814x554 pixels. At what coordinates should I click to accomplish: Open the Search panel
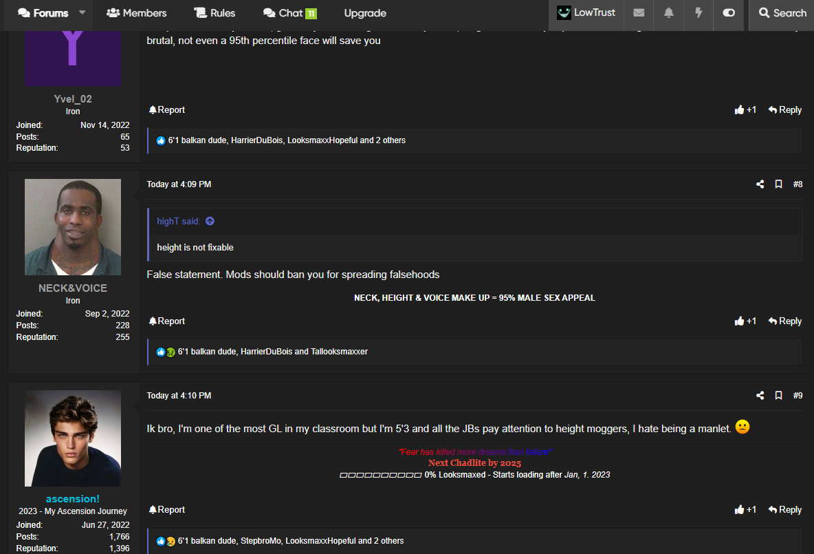[782, 13]
